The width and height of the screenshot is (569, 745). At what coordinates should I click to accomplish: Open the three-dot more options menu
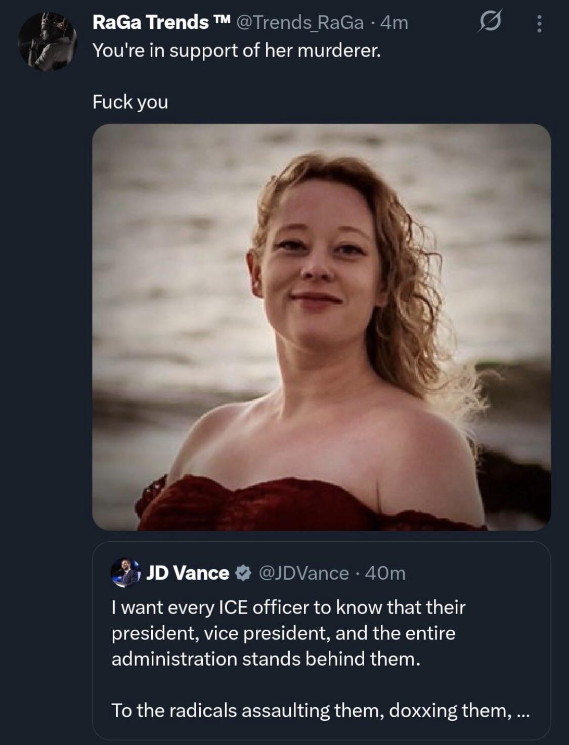click(x=539, y=23)
